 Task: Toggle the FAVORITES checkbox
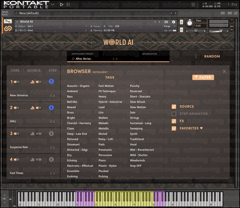(x=174, y=128)
